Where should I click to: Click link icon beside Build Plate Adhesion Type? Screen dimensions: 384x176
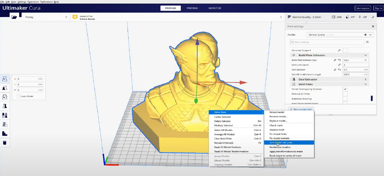[x=335, y=60]
